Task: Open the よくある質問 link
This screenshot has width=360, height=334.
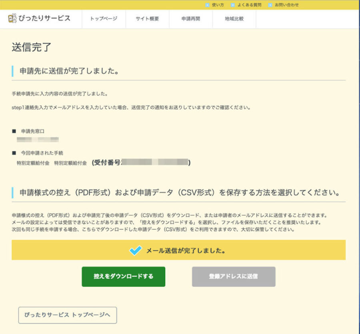Action: [249, 5]
